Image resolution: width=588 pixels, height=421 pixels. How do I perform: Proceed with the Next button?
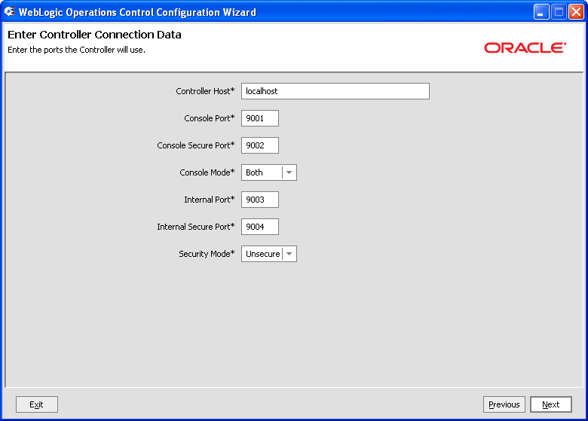(x=551, y=404)
